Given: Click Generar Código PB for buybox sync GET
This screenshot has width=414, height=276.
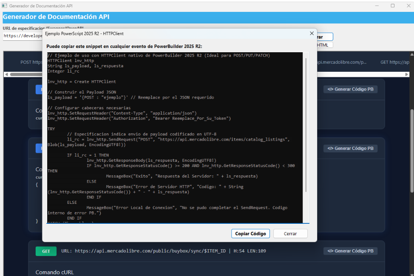Looking at the screenshot, I should [x=350, y=251].
